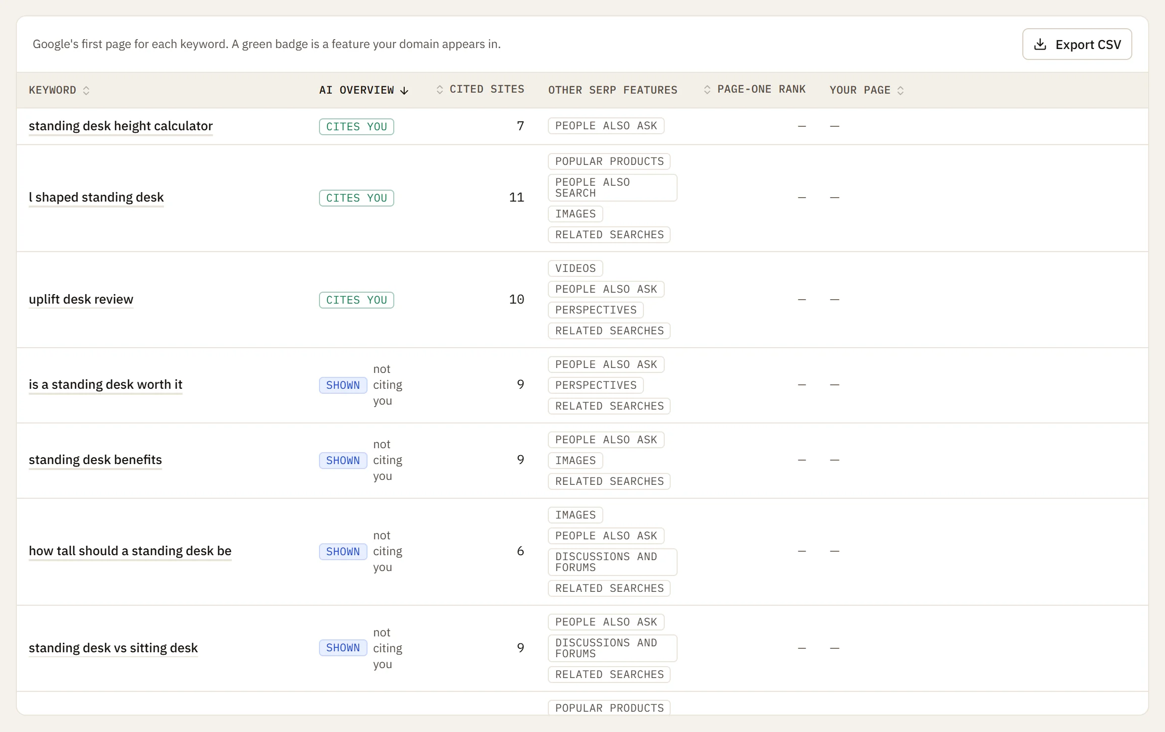Click CITES YOU badge for standing desk height calculator
The image size is (1165, 732).
tap(357, 127)
